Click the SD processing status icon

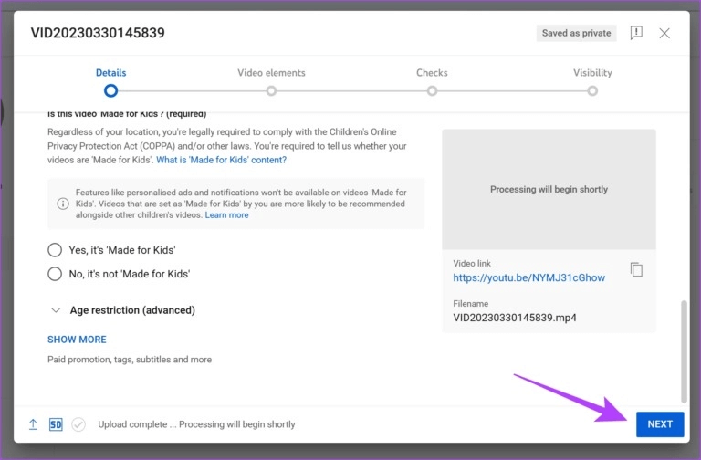(x=56, y=424)
